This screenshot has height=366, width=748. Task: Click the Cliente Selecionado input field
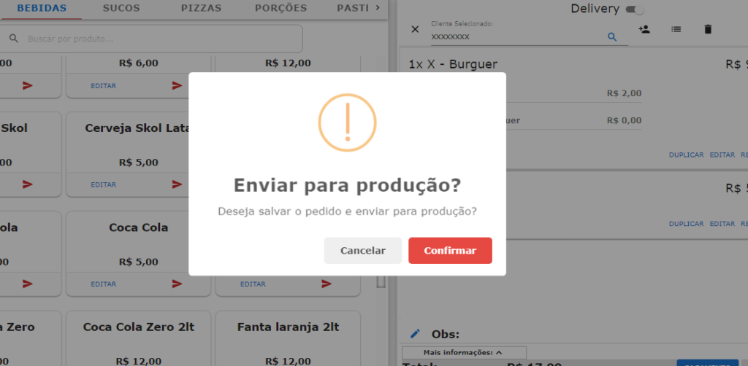click(518, 36)
